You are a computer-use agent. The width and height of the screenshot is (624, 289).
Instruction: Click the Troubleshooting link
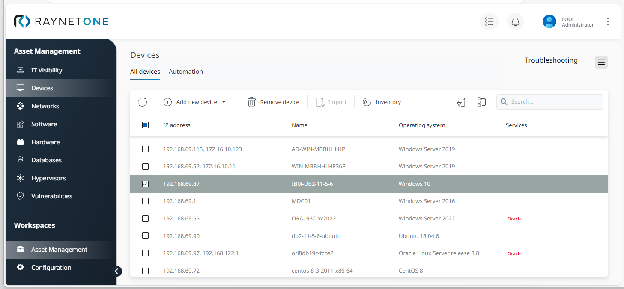point(551,60)
